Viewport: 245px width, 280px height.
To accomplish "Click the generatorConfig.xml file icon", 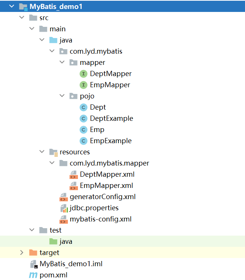I will click(x=63, y=197).
